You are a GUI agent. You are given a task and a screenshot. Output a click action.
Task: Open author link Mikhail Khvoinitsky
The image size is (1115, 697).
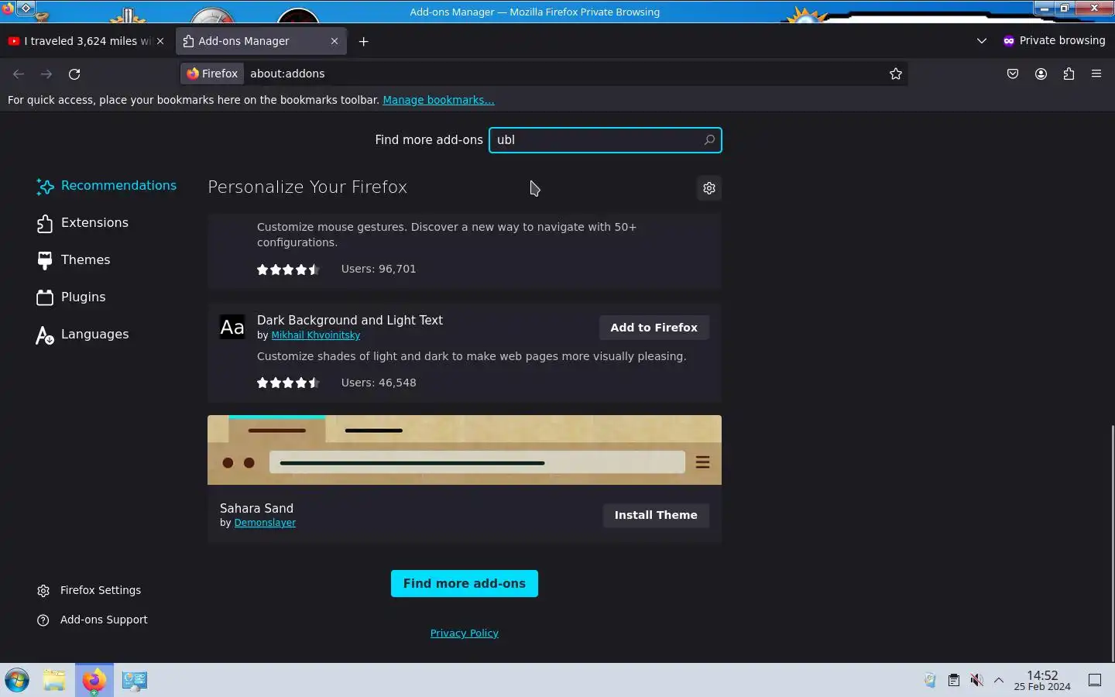(x=316, y=335)
